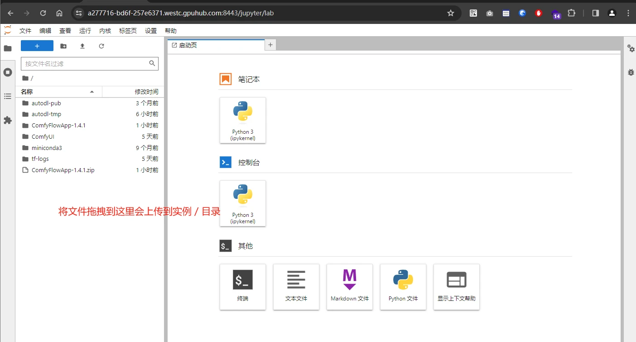Open the debugger bug icon

click(x=631, y=72)
